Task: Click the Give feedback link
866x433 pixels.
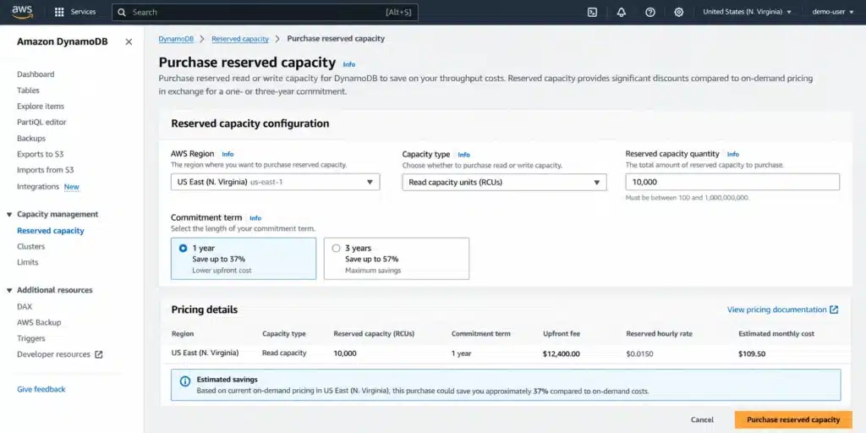Action: point(41,389)
